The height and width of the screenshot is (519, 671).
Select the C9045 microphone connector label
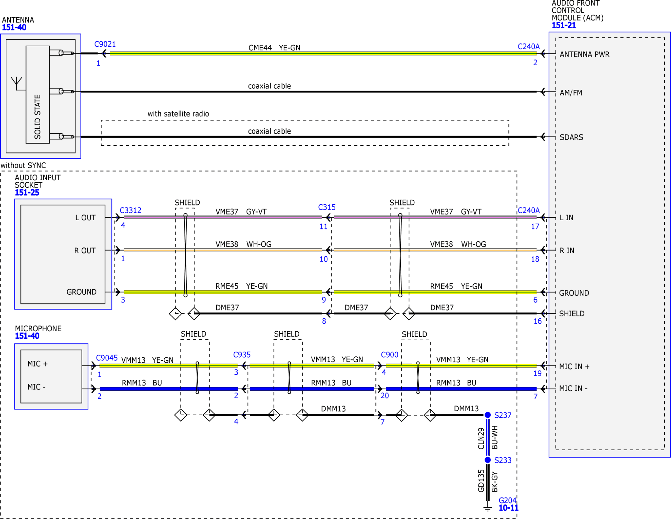(x=107, y=358)
